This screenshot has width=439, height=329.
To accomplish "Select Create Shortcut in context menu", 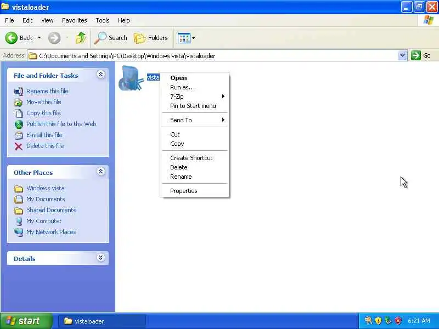I will point(195,158).
